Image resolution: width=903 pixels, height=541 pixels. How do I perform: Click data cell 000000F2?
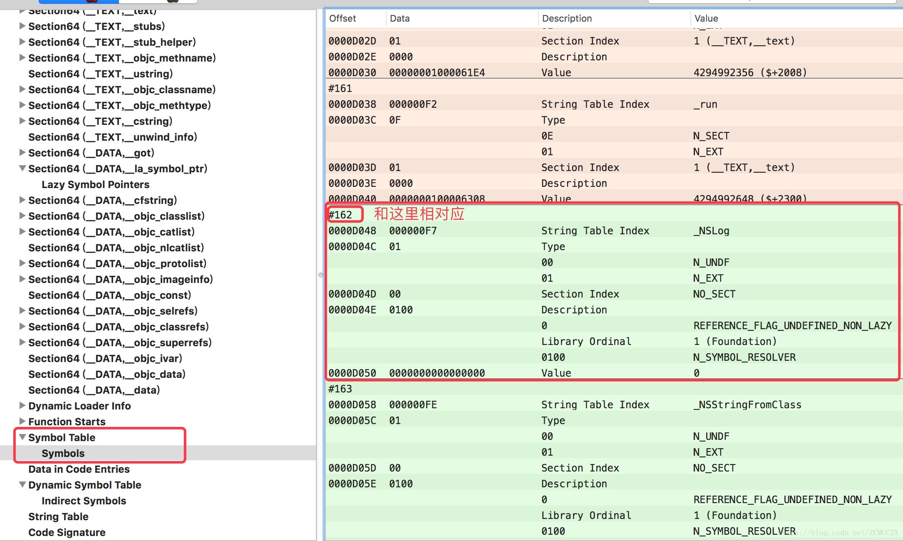click(413, 104)
